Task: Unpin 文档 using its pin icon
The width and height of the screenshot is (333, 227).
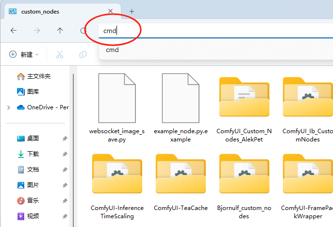Action: pyautogui.click(x=65, y=170)
